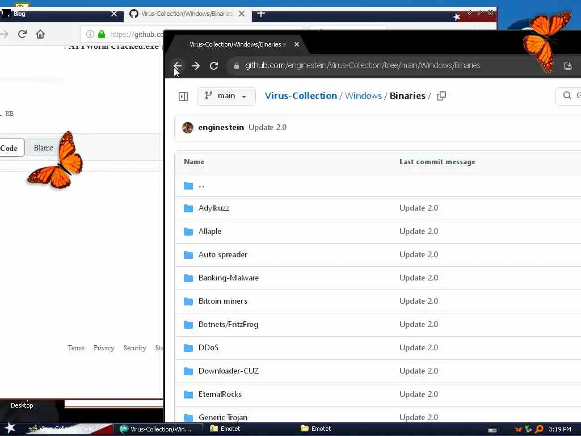Click the folder icon next to Banking-Malware
Screen dimensions: 581x436
point(188,278)
